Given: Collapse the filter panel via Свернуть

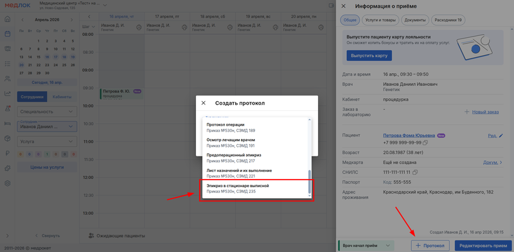Looking at the screenshot, I should pos(48,235).
